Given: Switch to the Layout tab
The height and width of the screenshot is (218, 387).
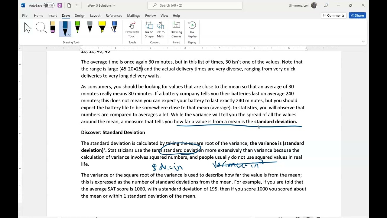Looking at the screenshot, I should click(x=95, y=15).
